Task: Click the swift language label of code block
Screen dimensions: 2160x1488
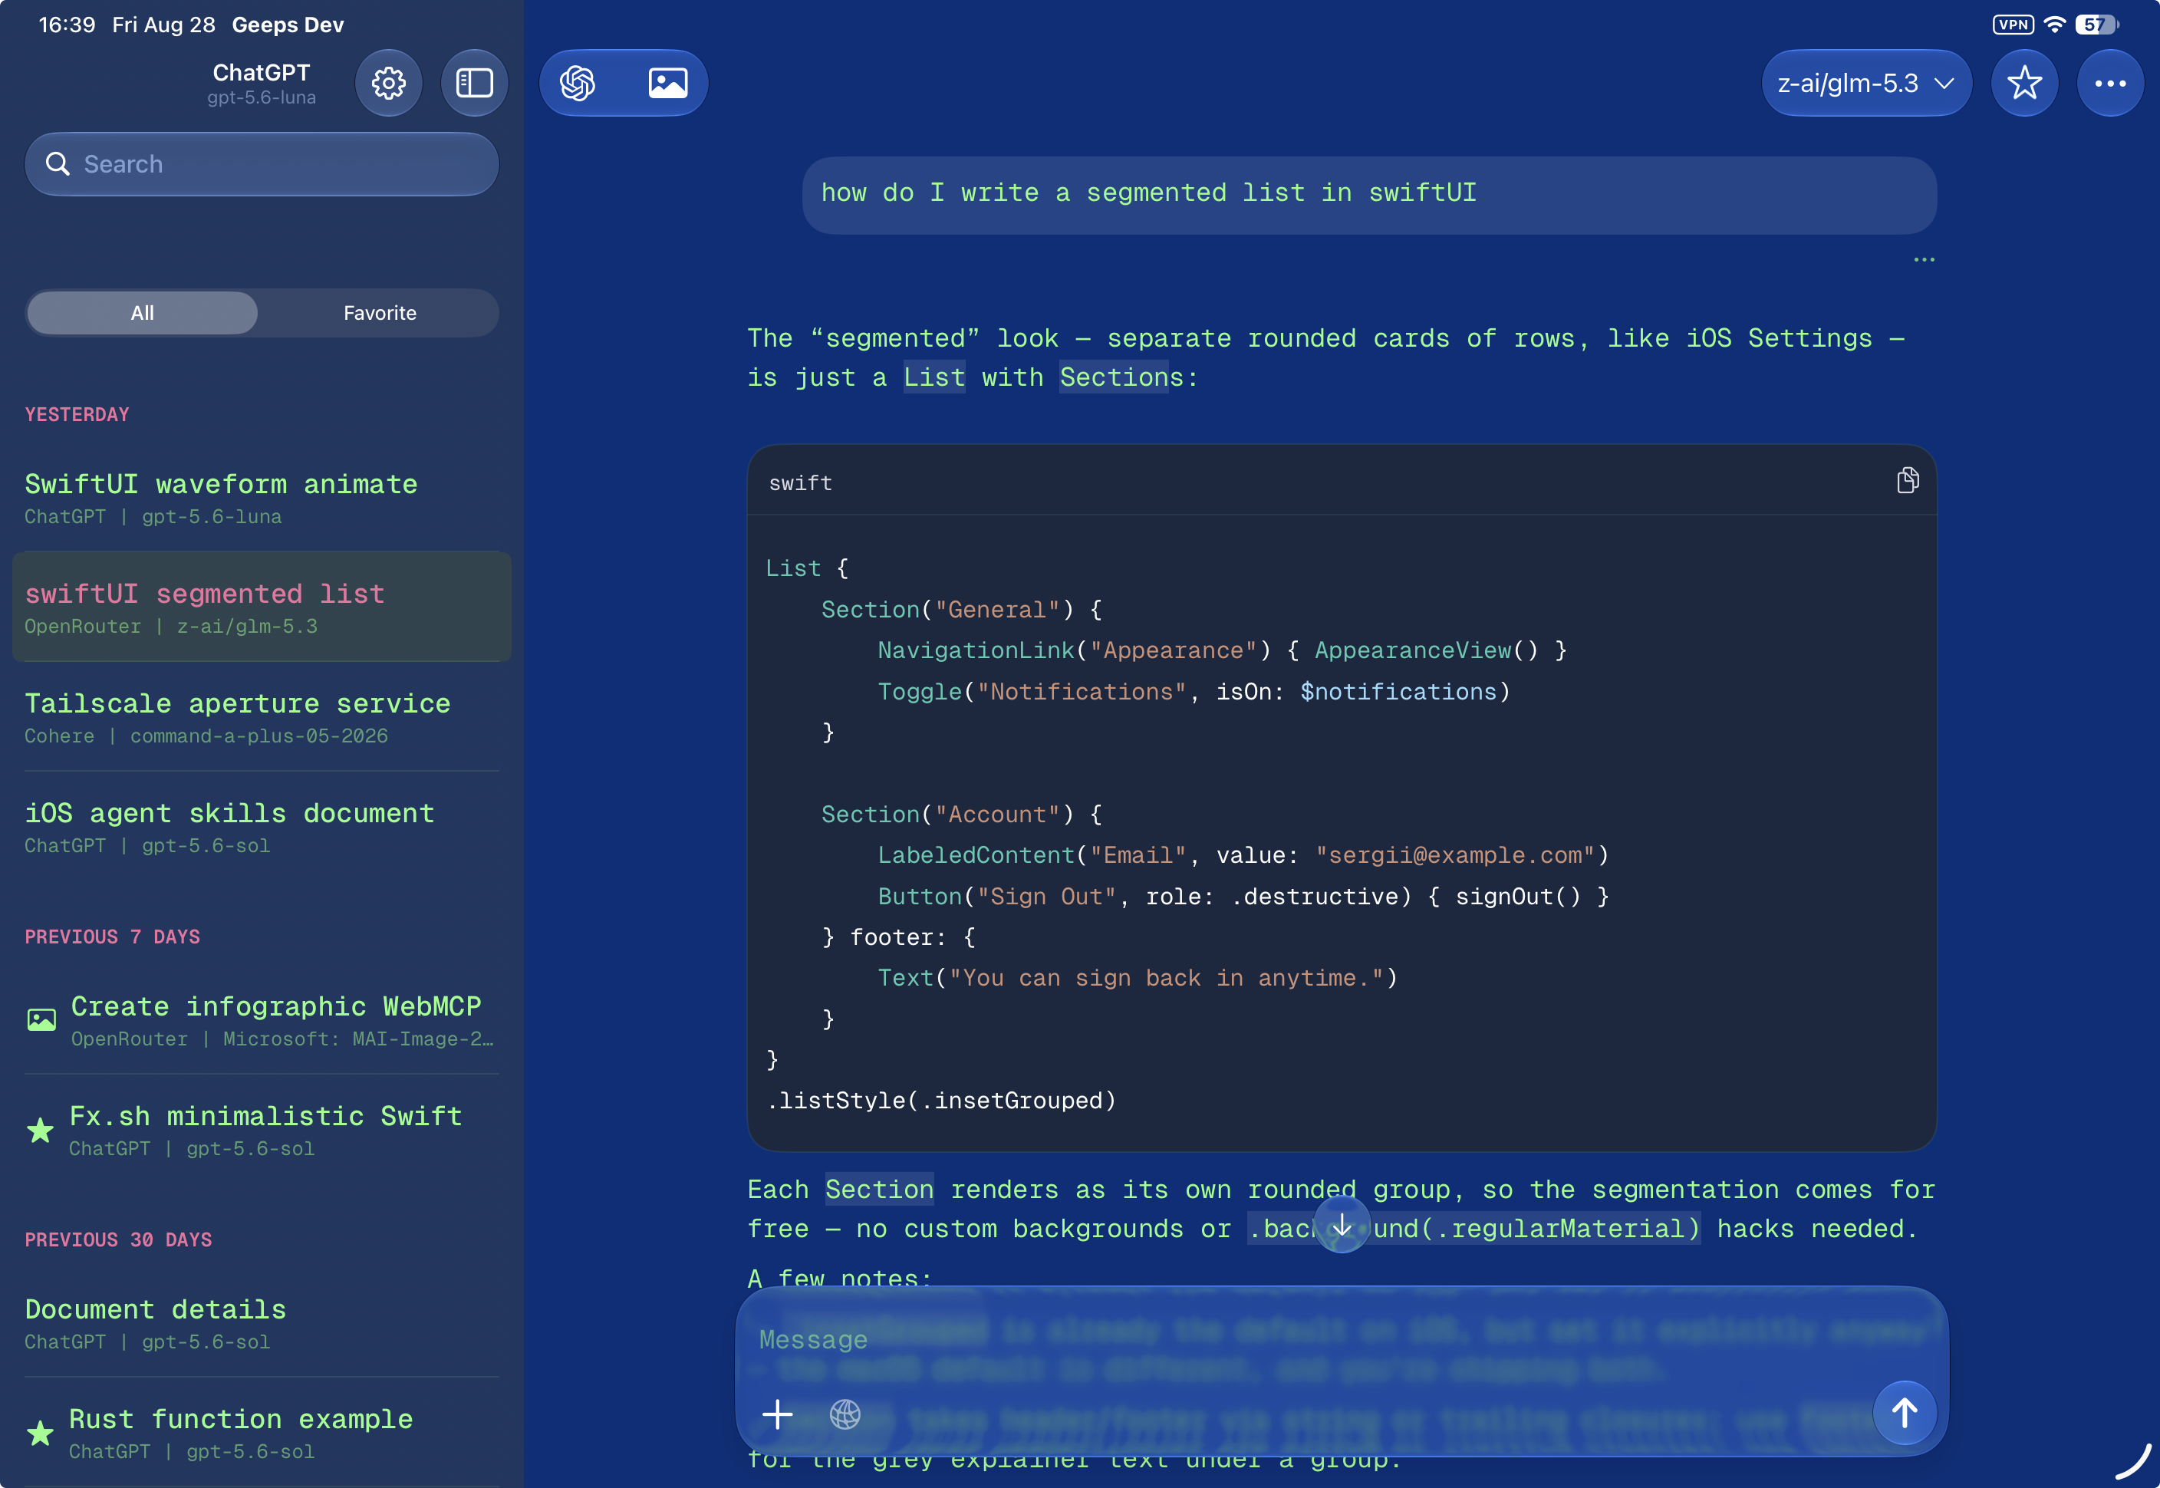Action: [x=801, y=483]
